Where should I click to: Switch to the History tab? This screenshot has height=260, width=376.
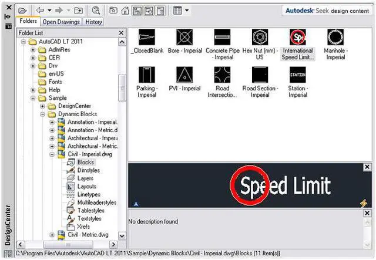[93, 22]
